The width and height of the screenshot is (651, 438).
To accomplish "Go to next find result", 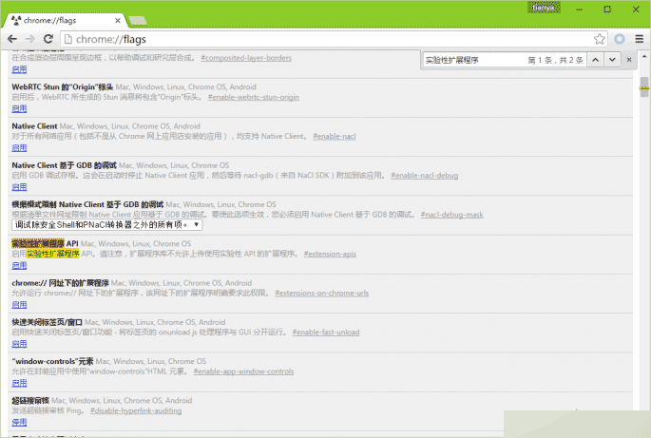I will [612, 60].
